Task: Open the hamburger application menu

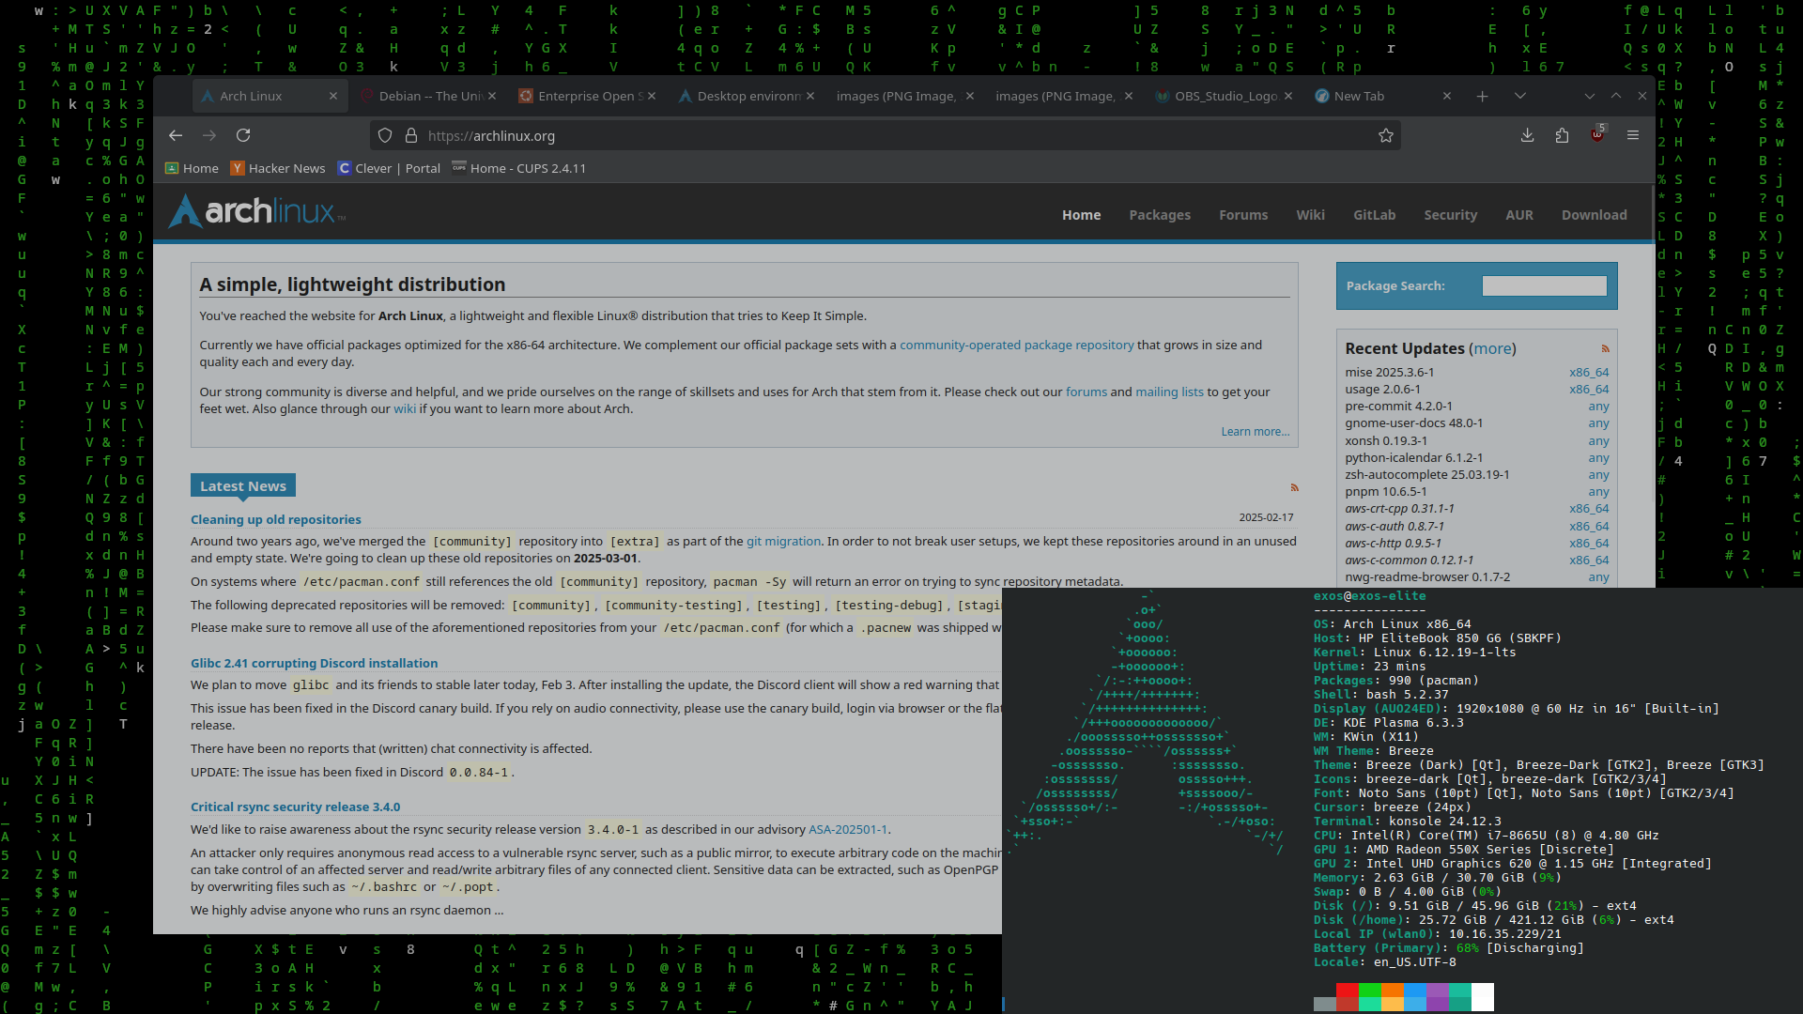Action: click(x=1633, y=135)
